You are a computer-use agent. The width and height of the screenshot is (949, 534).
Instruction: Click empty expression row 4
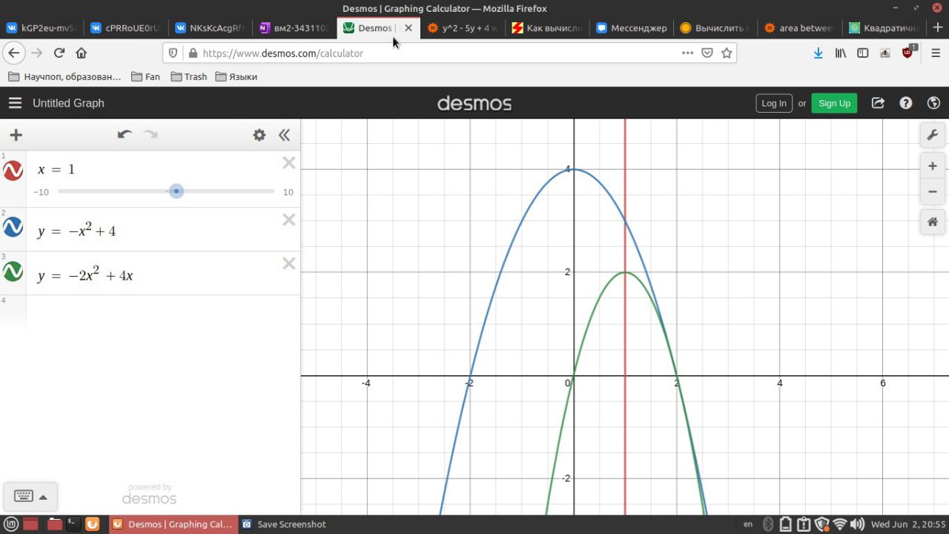tap(163, 311)
